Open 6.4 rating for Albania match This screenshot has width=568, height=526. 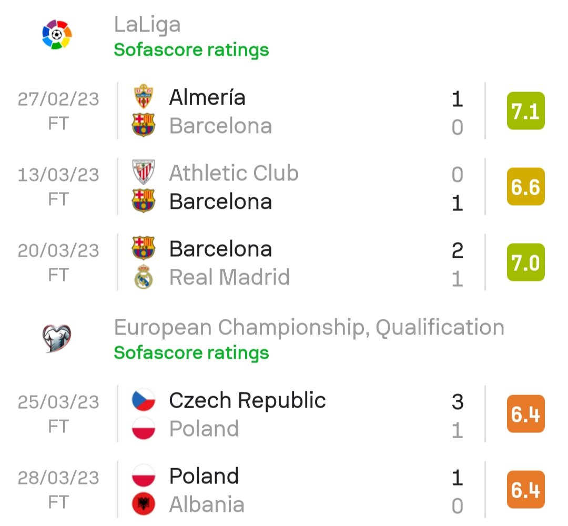pos(525,489)
